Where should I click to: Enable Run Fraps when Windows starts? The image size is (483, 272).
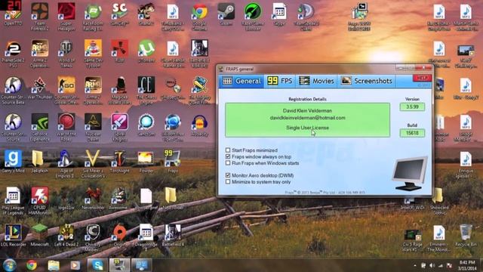[x=228, y=163]
